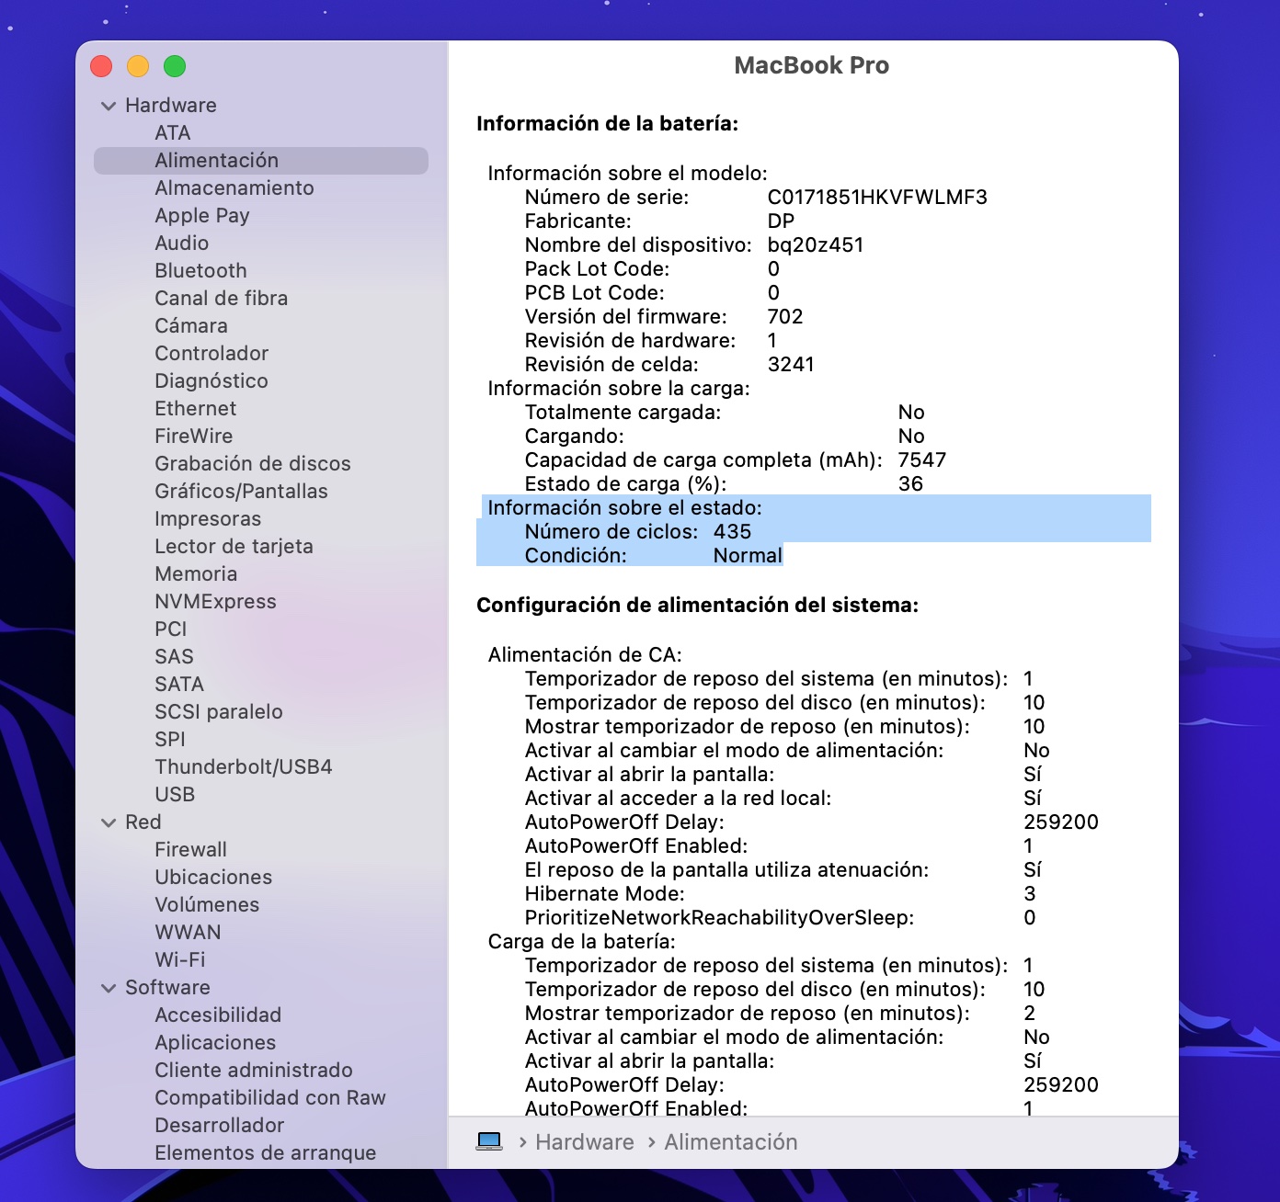Click the green full-screen window button
This screenshot has height=1202, width=1280.
175,66
